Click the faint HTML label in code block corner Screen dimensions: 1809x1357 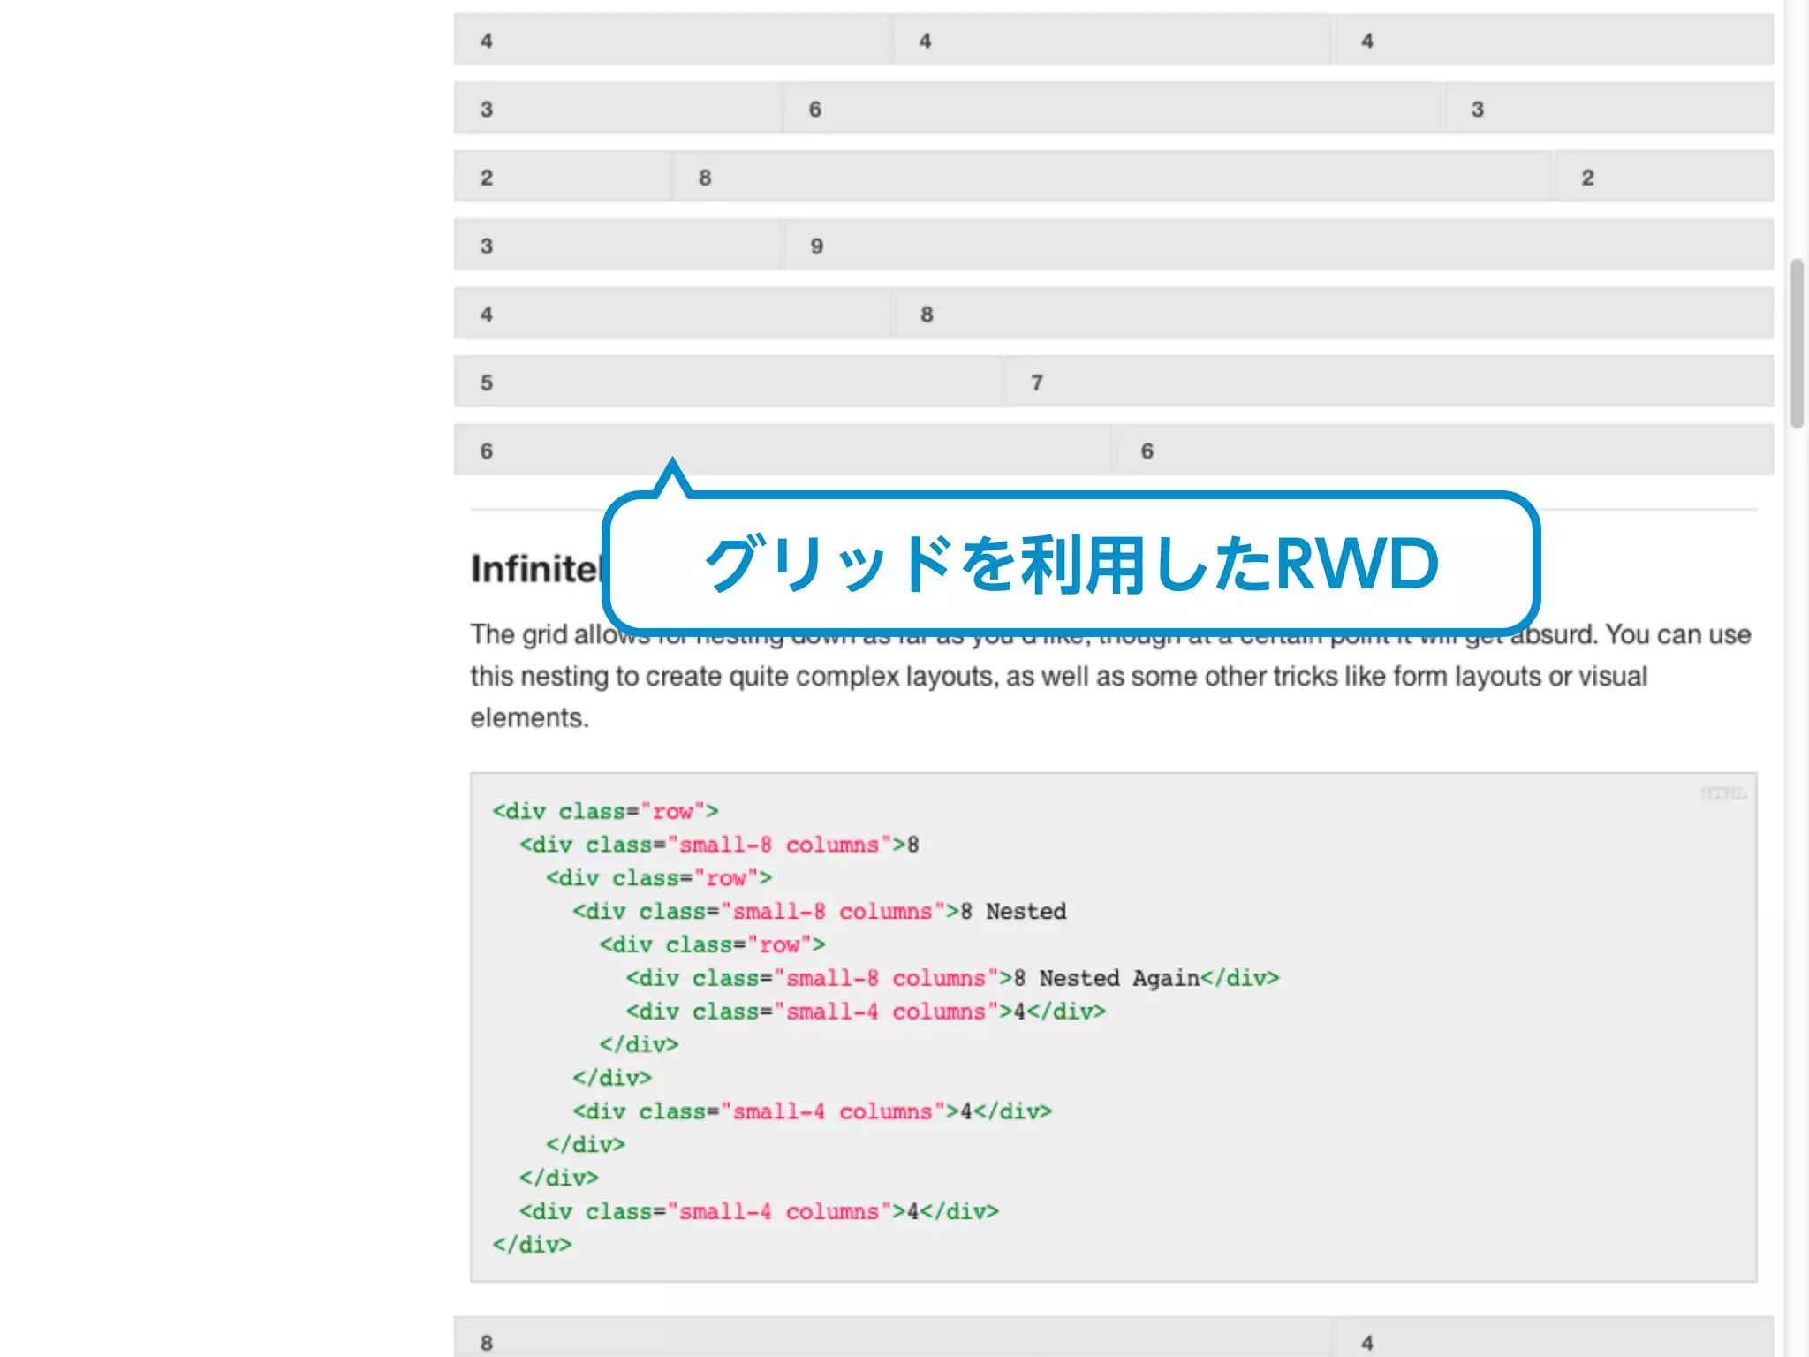click(1722, 793)
